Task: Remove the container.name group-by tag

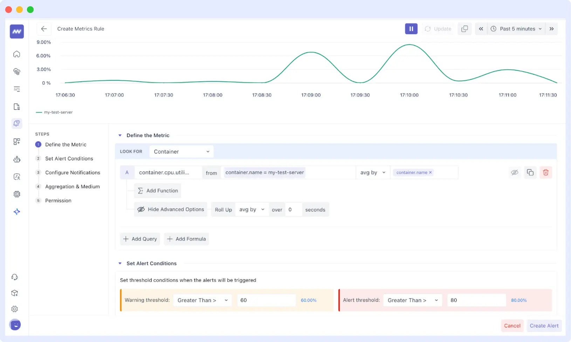Action: (x=430, y=172)
